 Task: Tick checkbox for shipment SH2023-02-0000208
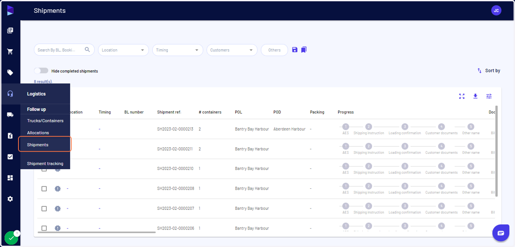44,189
